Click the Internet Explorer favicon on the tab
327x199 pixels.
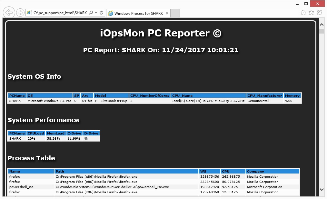tap(111, 14)
